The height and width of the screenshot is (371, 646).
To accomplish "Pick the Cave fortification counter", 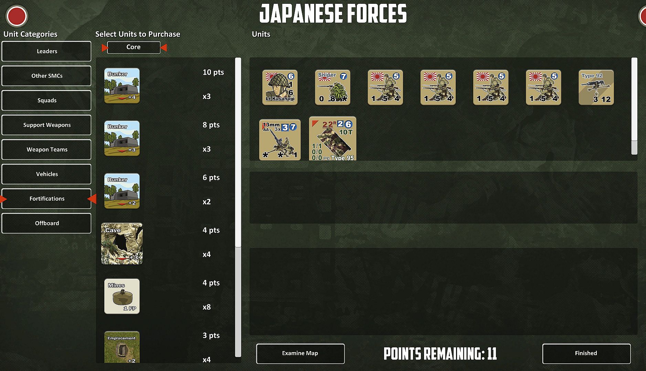I will pyautogui.click(x=122, y=244).
